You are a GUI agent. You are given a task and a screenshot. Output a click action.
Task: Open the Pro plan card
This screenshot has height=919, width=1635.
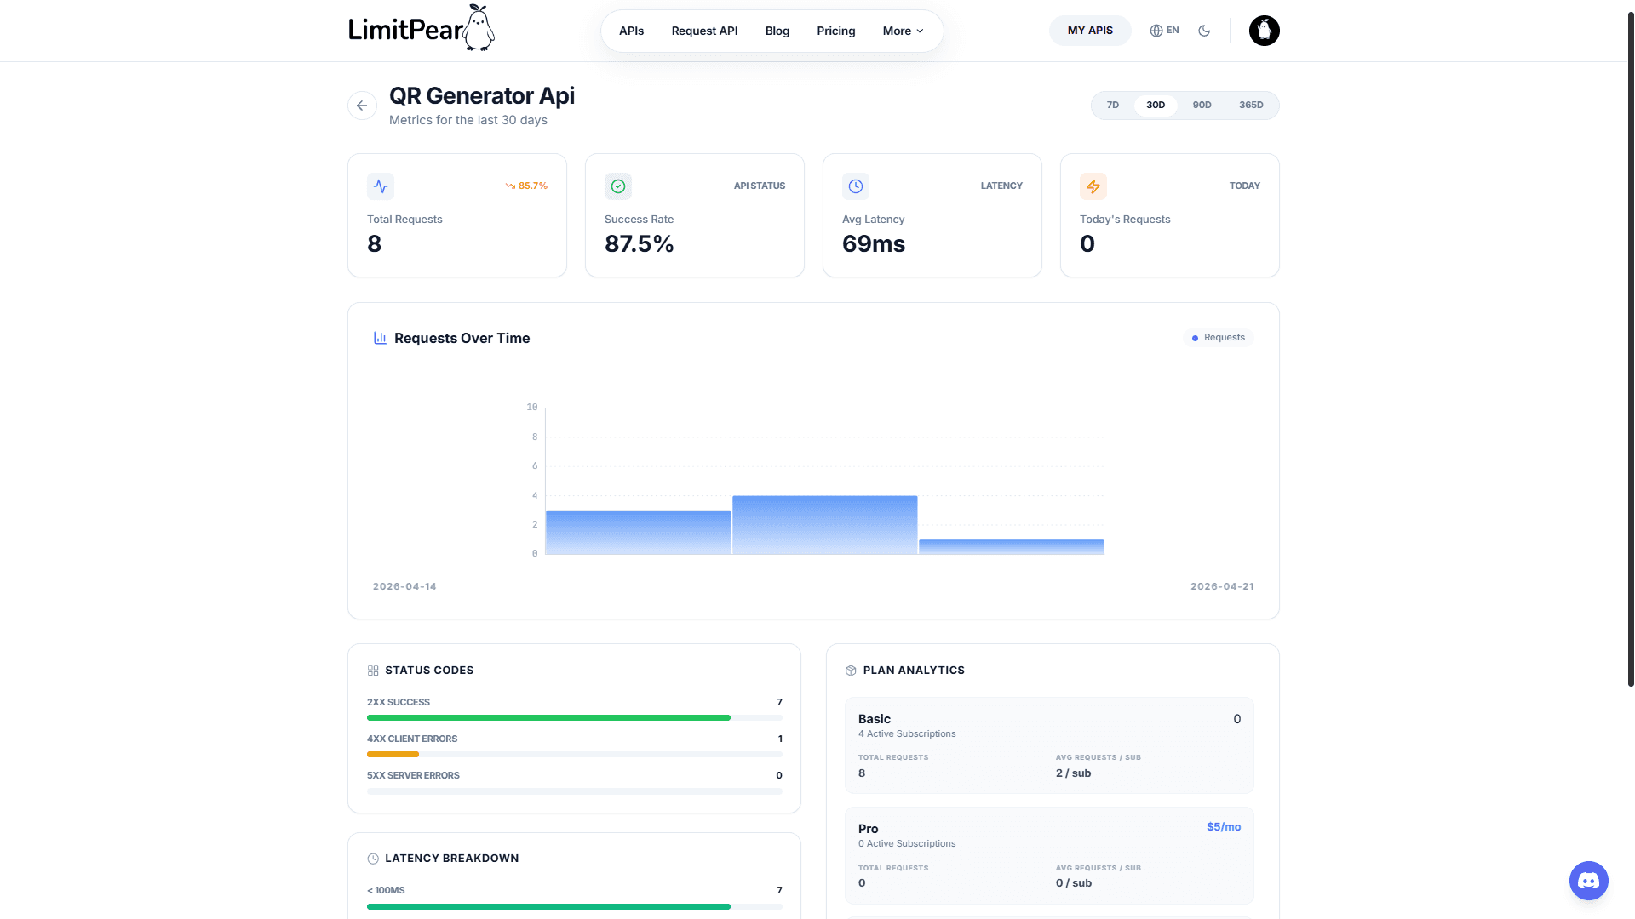tap(1049, 855)
